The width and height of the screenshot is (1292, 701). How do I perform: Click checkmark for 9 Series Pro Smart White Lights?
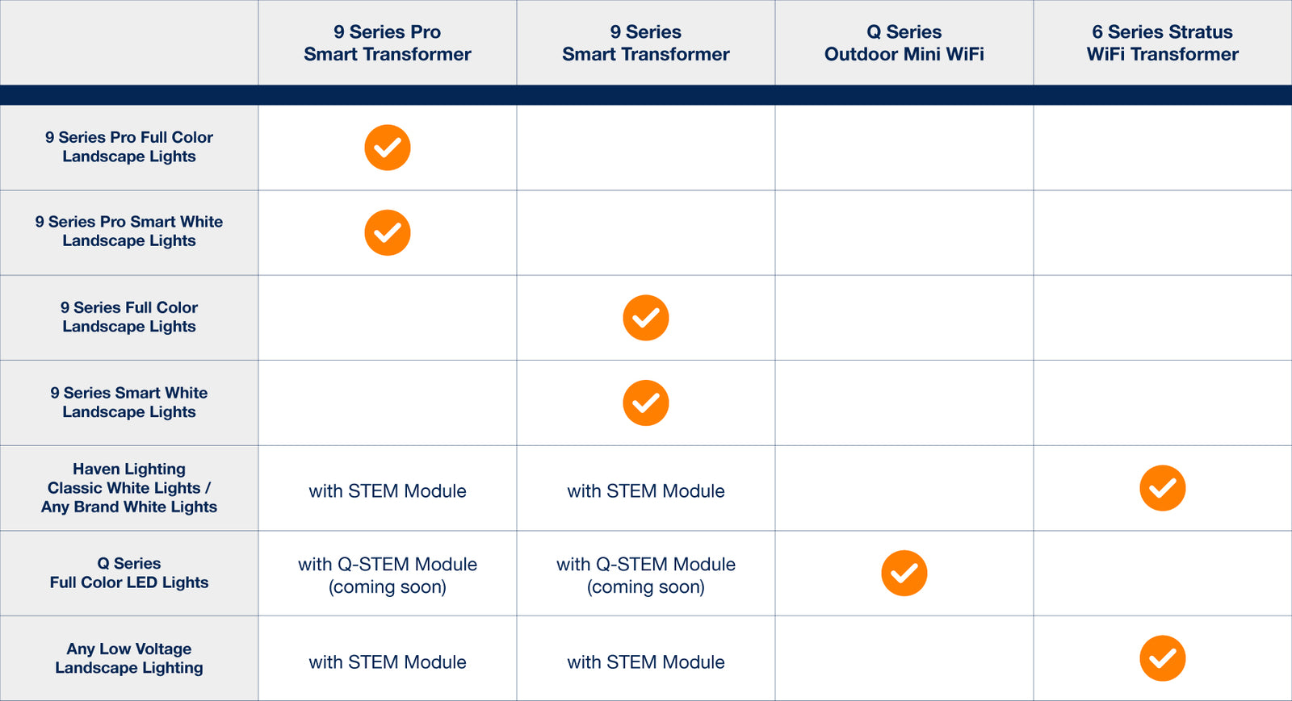tap(388, 233)
